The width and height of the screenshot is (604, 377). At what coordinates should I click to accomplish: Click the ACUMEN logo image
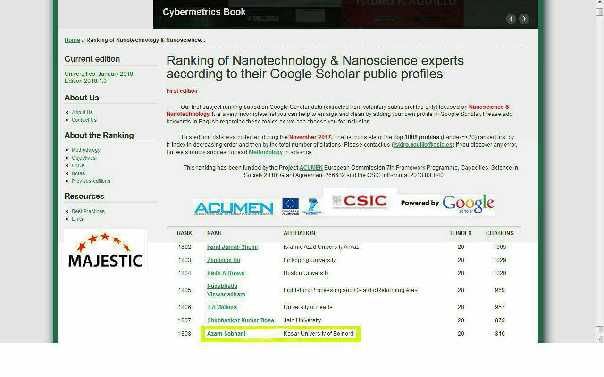234,207
